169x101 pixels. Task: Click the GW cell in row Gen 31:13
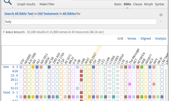point(77,88)
